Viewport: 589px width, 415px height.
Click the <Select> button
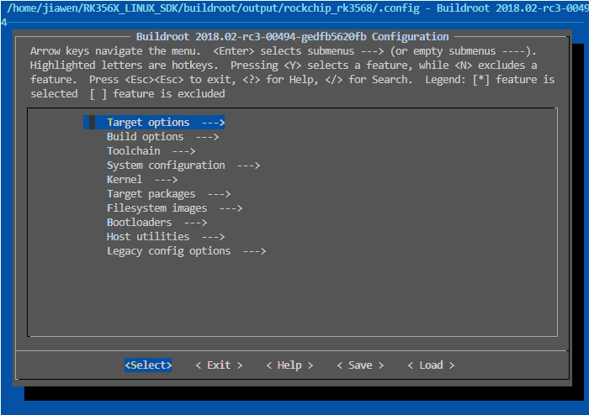coord(148,365)
